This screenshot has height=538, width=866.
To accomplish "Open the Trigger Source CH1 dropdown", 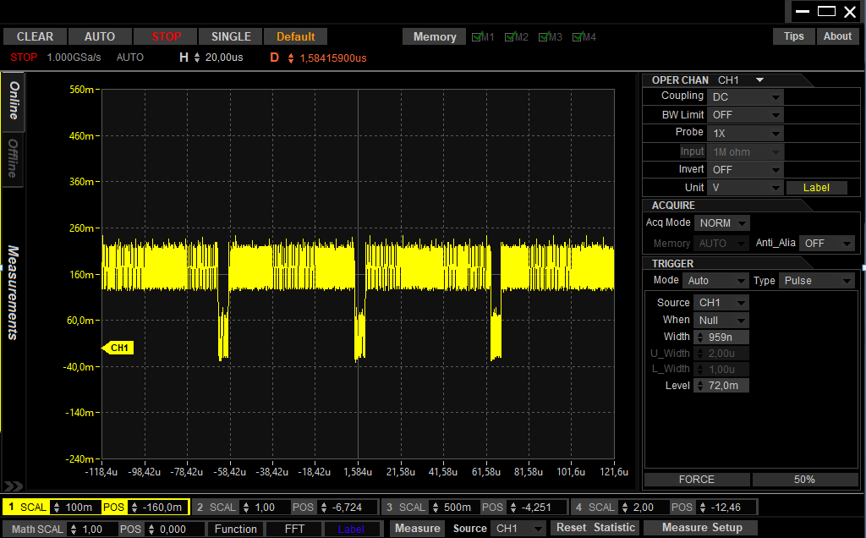I will [x=721, y=303].
